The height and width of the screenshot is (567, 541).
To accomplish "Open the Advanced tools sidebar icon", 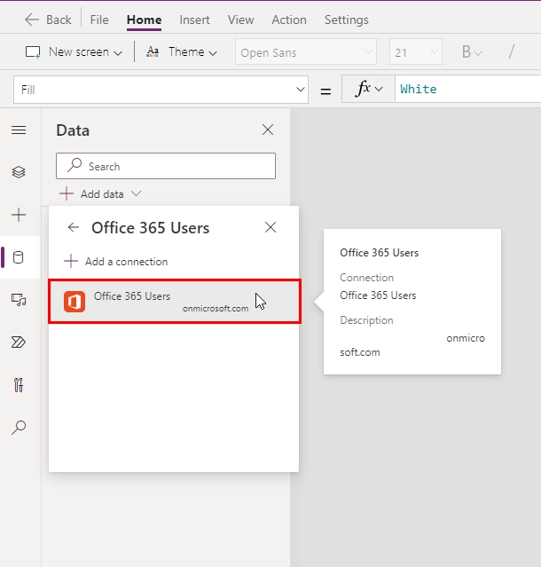I will [x=19, y=385].
